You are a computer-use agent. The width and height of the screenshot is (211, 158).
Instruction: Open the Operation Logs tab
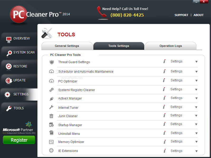tap(171, 46)
